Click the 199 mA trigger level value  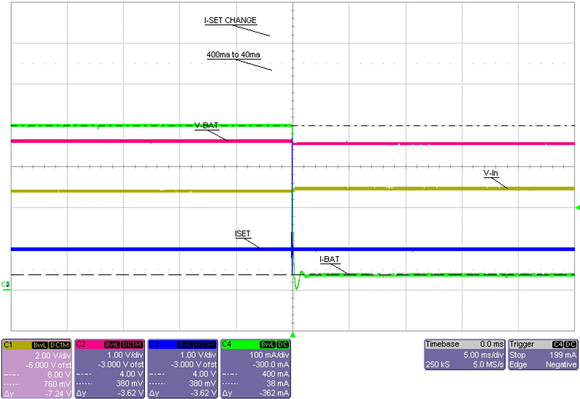click(564, 355)
